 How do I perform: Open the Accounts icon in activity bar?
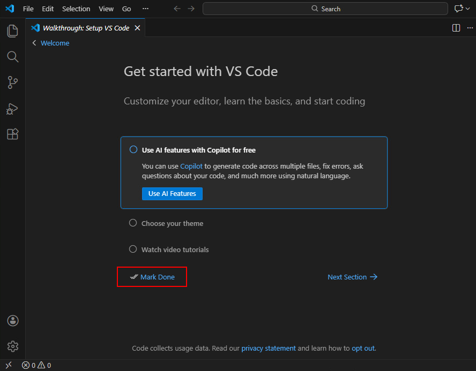(x=13, y=321)
